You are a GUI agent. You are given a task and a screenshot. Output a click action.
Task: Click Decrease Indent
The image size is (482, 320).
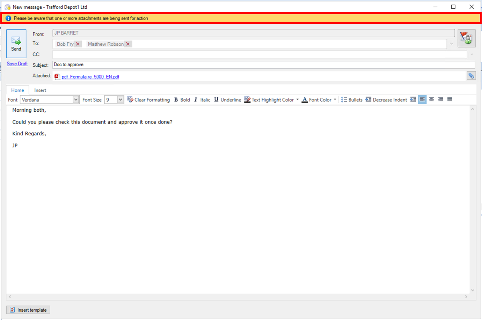tap(386, 99)
